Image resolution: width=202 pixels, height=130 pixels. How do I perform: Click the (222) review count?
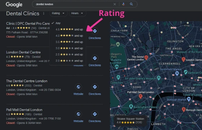pos(28,86)
